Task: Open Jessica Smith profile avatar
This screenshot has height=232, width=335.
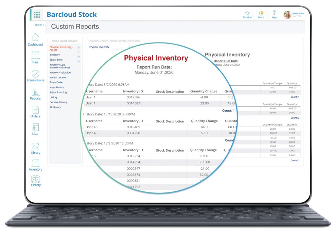Action: (x=287, y=15)
